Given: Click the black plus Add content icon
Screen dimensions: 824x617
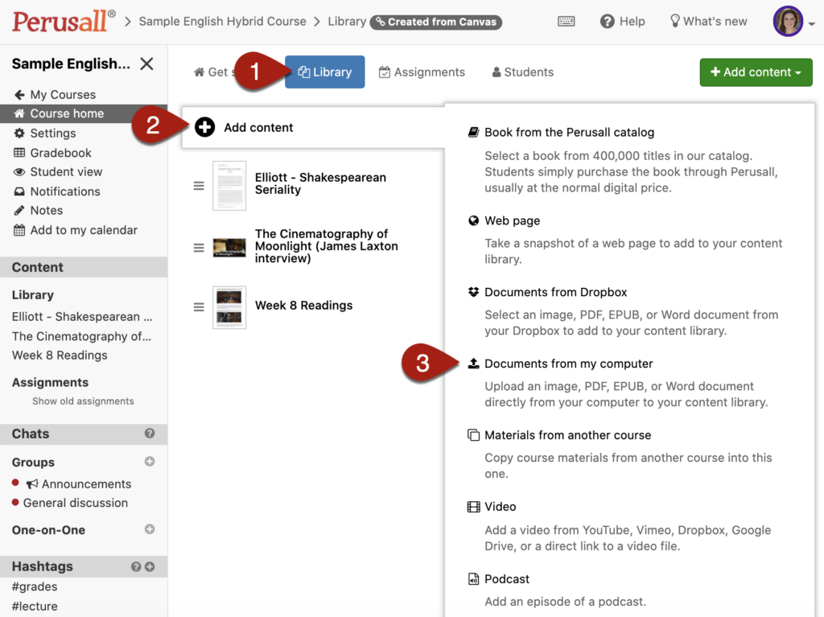Looking at the screenshot, I should point(205,127).
